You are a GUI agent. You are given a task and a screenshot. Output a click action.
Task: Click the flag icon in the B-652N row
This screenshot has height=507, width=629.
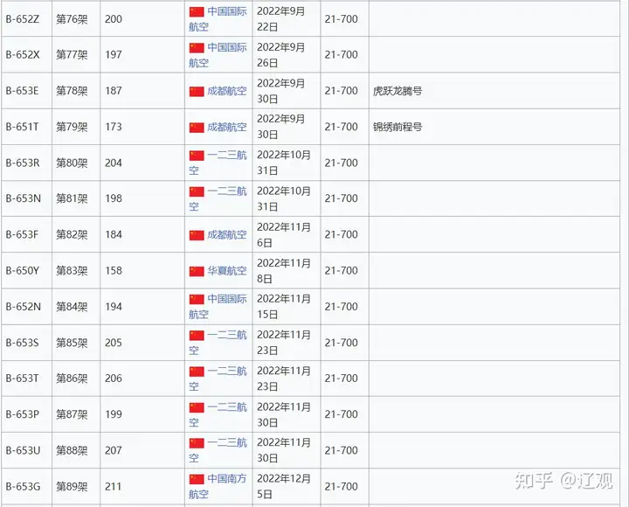tap(197, 300)
